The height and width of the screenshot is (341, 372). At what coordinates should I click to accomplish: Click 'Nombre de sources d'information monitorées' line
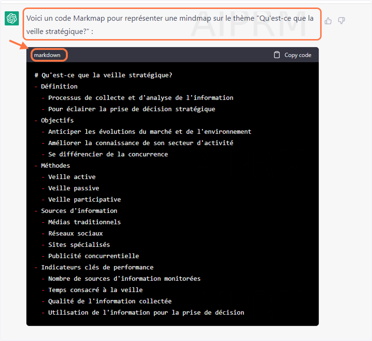[124, 279]
